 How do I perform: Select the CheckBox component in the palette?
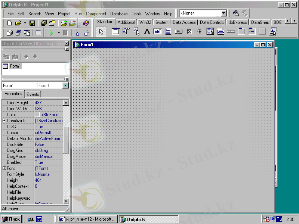point(189,32)
